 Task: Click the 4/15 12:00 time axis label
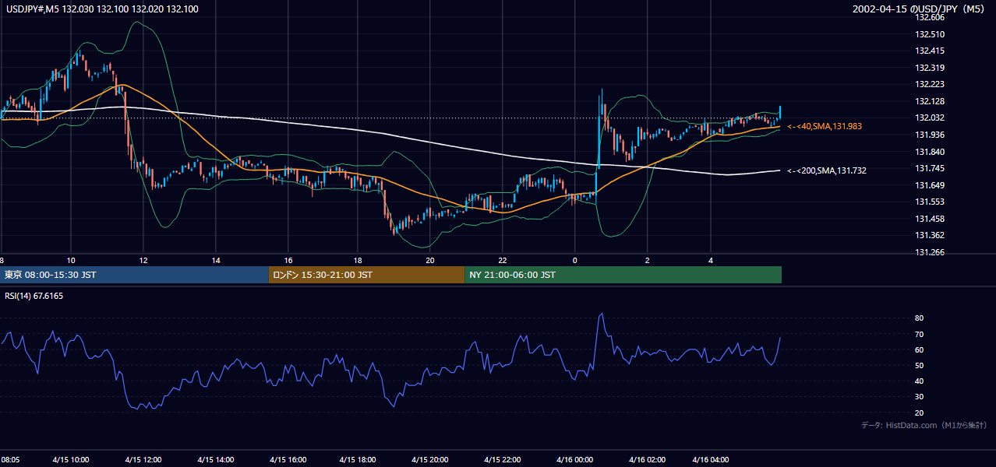(x=143, y=459)
